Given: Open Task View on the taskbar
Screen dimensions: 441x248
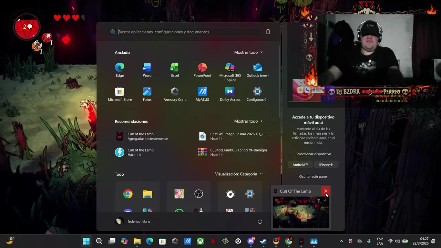Looking at the screenshot, I should pyautogui.click(x=112, y=241).
